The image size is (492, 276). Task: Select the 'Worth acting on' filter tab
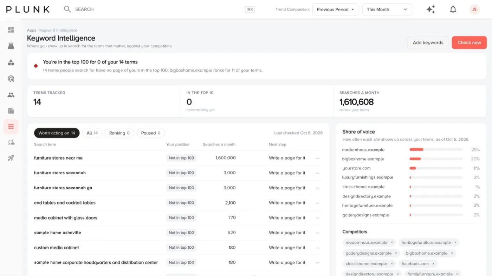[x=57, y=133]
